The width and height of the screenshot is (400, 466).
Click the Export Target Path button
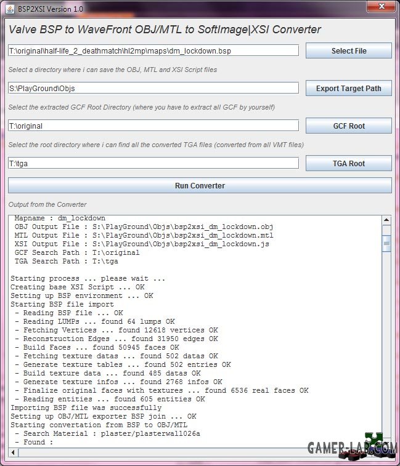pyautogui.click(x=349, y=88)
